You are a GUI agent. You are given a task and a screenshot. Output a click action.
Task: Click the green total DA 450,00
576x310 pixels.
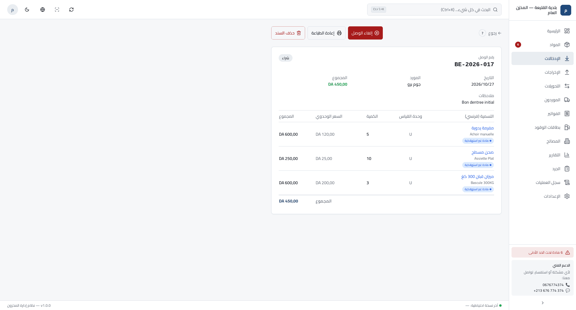point(337,84)
